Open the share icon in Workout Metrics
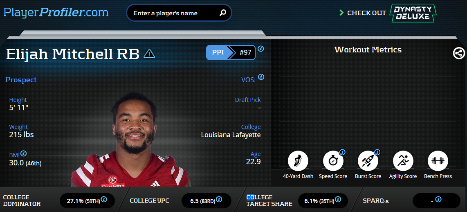 coord(459,53)
